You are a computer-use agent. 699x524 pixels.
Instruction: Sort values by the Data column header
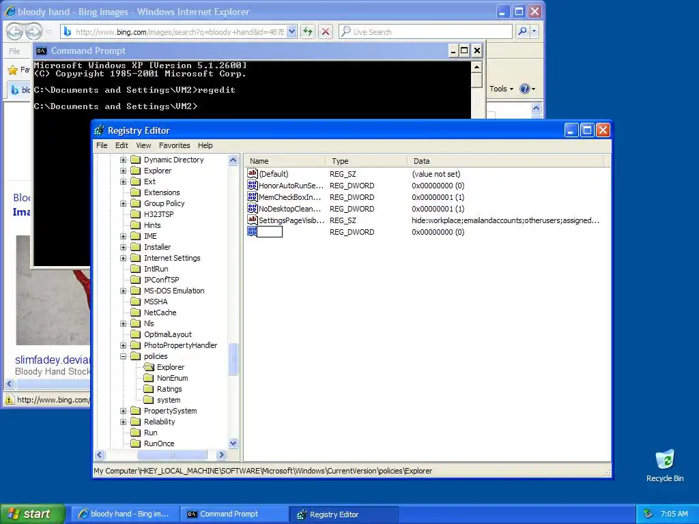(506, 161)
